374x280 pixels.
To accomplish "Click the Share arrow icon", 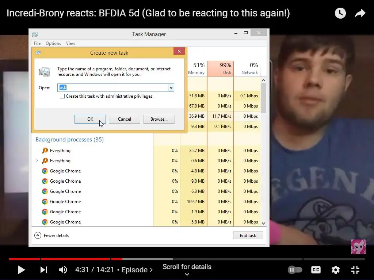I will click(360, 13).
